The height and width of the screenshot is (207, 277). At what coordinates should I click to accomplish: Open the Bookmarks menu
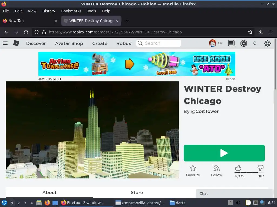pos(71,11)
